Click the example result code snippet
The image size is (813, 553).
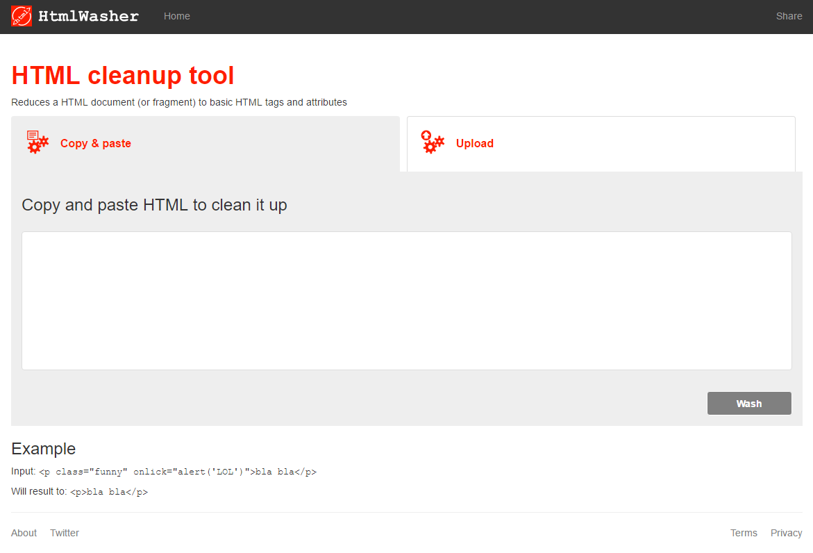click(x=109, y=492)
